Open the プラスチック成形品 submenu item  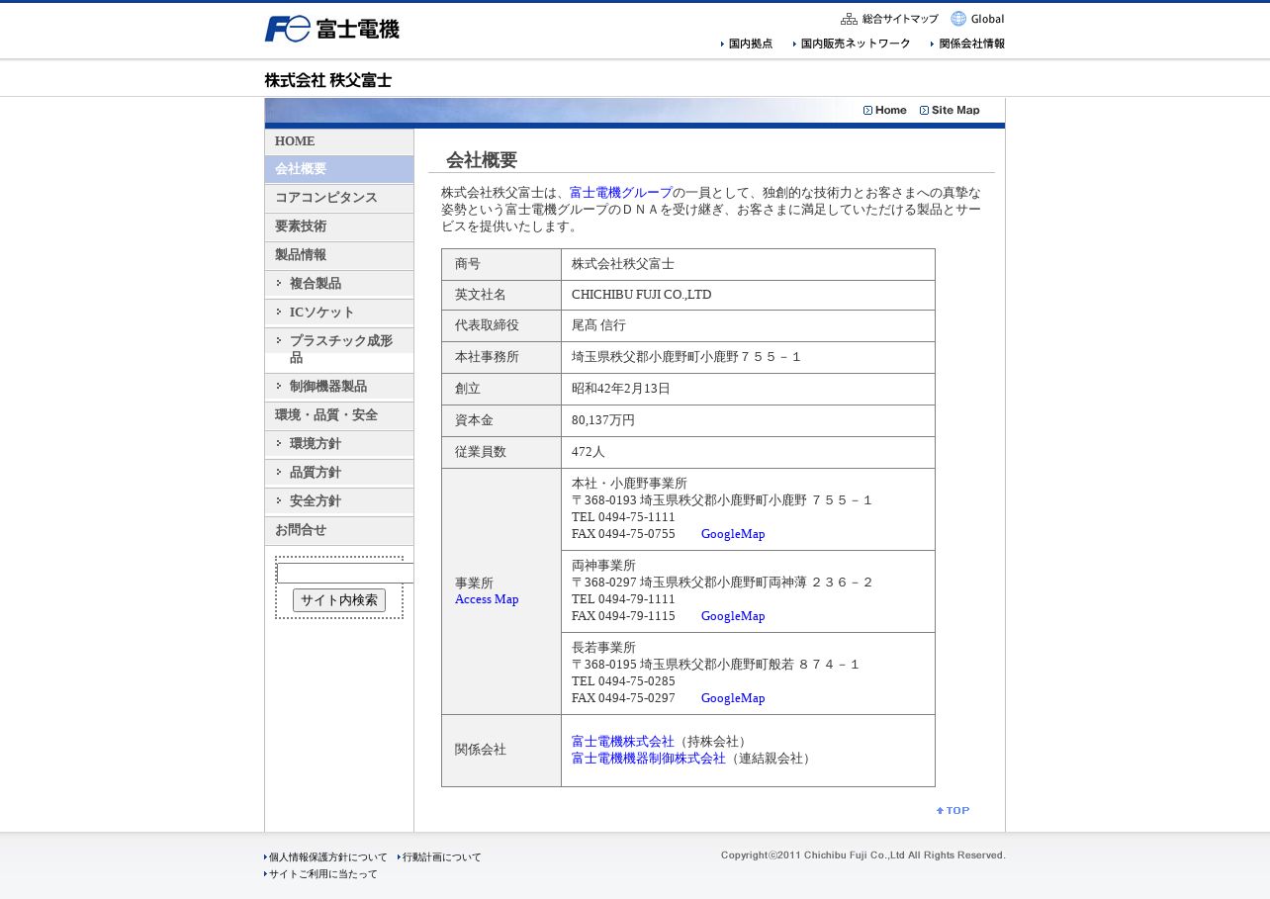coord(339,349)
